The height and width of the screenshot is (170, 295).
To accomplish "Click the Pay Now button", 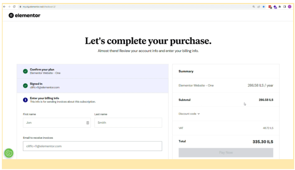I will (226, 152).
